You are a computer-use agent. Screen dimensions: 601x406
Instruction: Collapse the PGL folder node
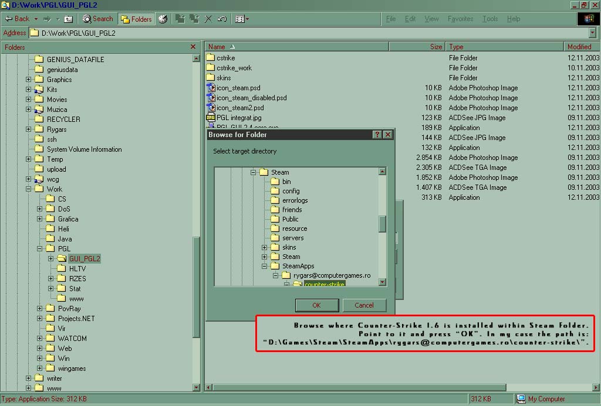[39, 249]
